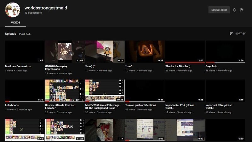
Task: Switch to the Videos tab
Action: (15, 23)
